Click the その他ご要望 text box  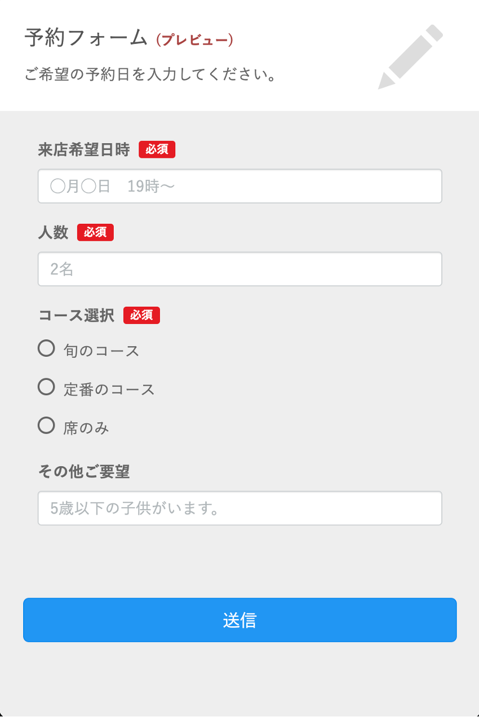coord(240,508)
